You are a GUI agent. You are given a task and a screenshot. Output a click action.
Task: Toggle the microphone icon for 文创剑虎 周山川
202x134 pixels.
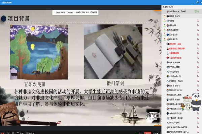pos(198,81)
